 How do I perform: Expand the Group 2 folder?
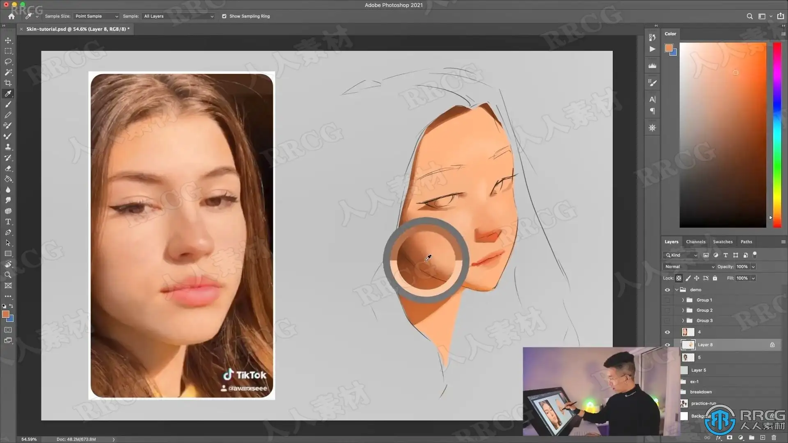point(683,311)
